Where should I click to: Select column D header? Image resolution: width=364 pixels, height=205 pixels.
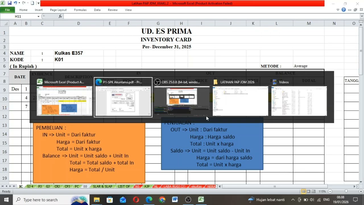78,23
